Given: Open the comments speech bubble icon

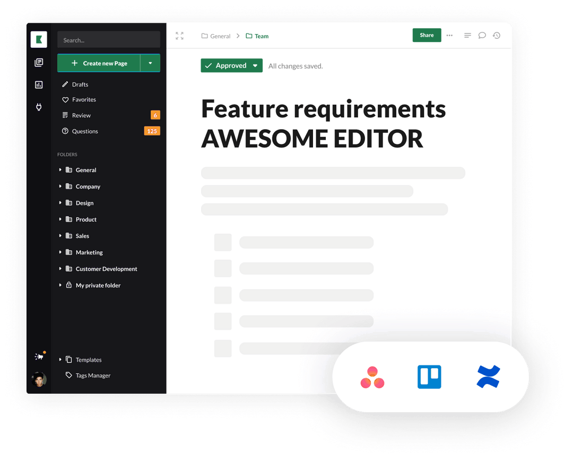Looking at the screenshot, I should [x=482, y=36].
